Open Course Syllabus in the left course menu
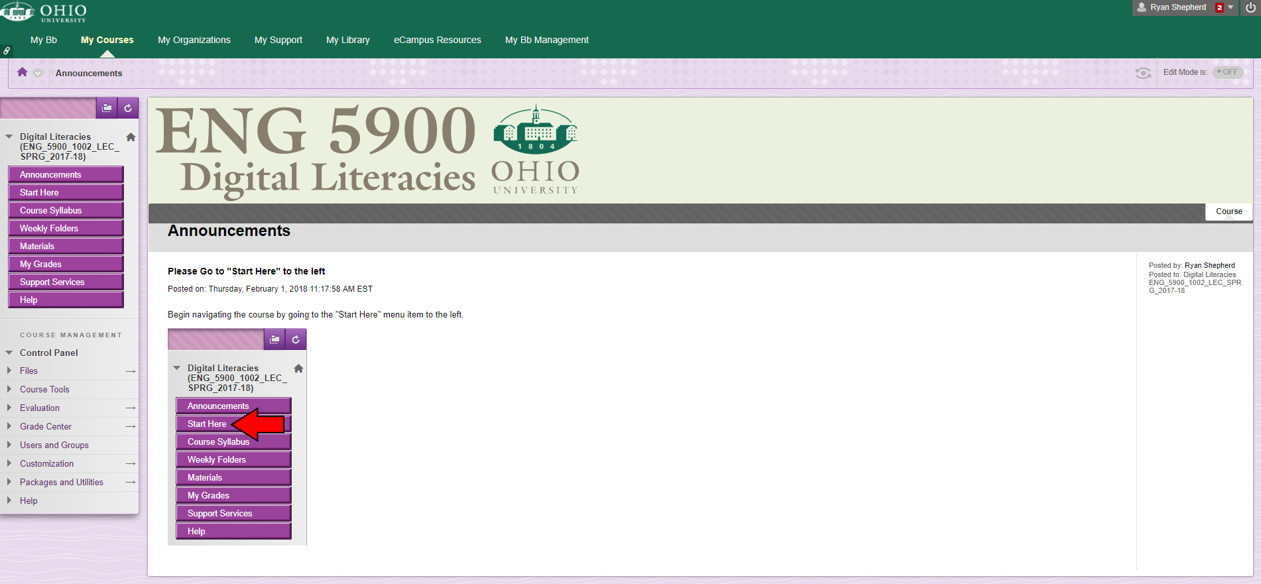 click(66, 210)
